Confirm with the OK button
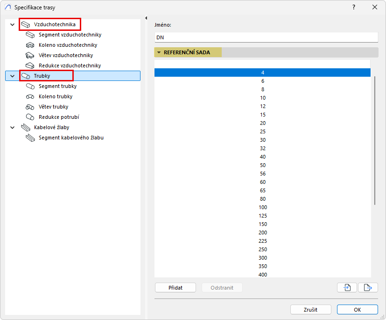 pyautogui.click(x=358, y=310)
